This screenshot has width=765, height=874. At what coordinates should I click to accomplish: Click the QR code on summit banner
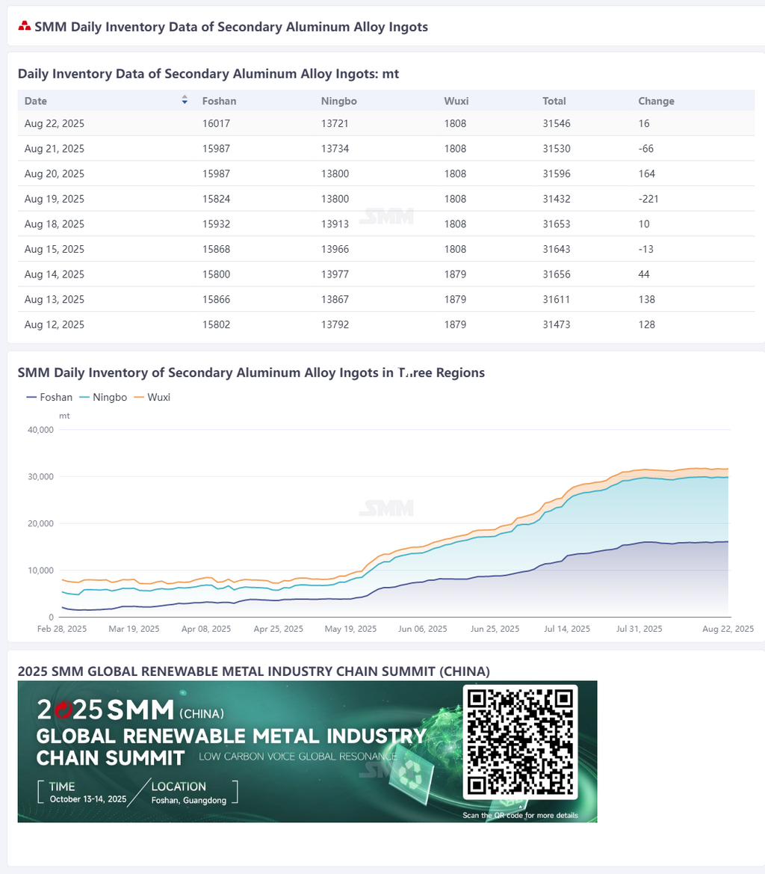[x=520, y=742]
